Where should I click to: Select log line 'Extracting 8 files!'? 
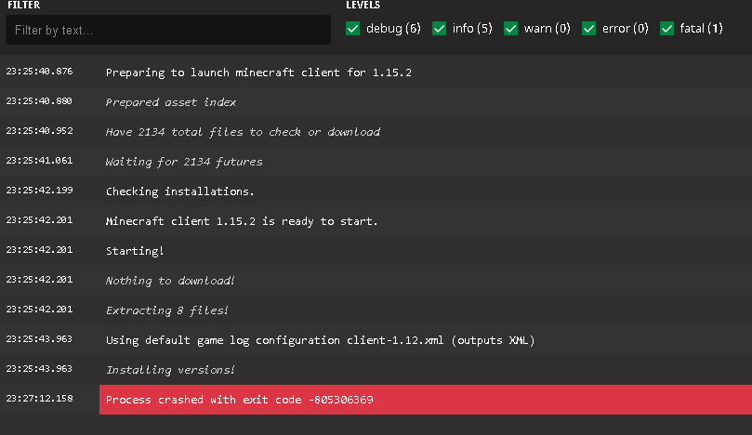(167, 310)
